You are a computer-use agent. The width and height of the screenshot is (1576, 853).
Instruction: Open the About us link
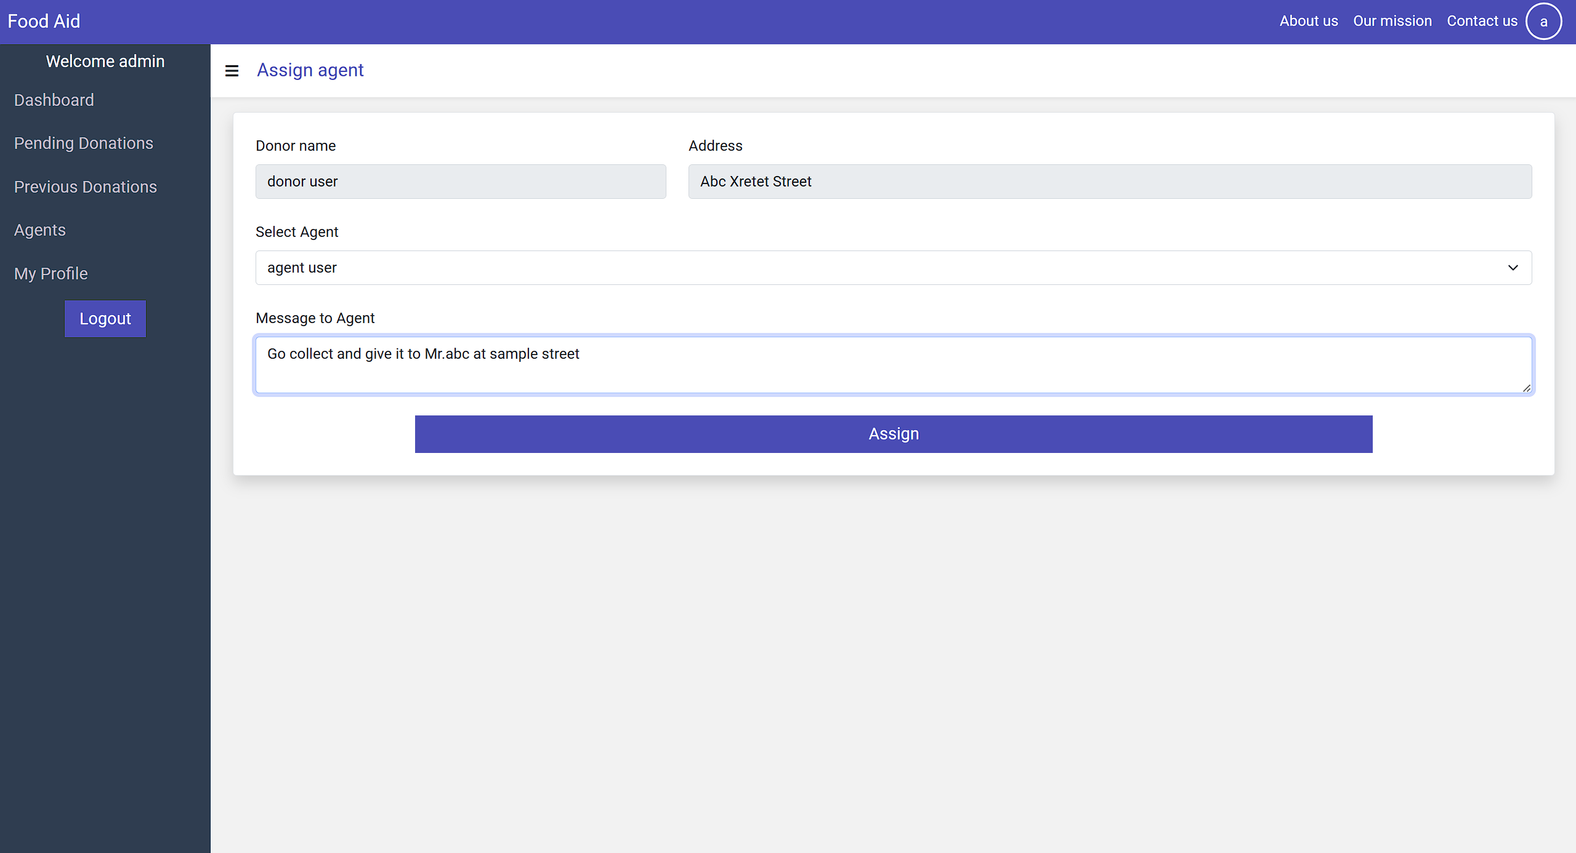(1308, 21)
